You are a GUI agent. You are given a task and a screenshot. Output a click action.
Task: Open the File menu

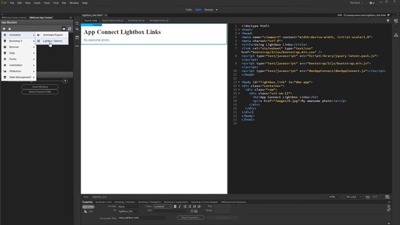click(12, 2)
